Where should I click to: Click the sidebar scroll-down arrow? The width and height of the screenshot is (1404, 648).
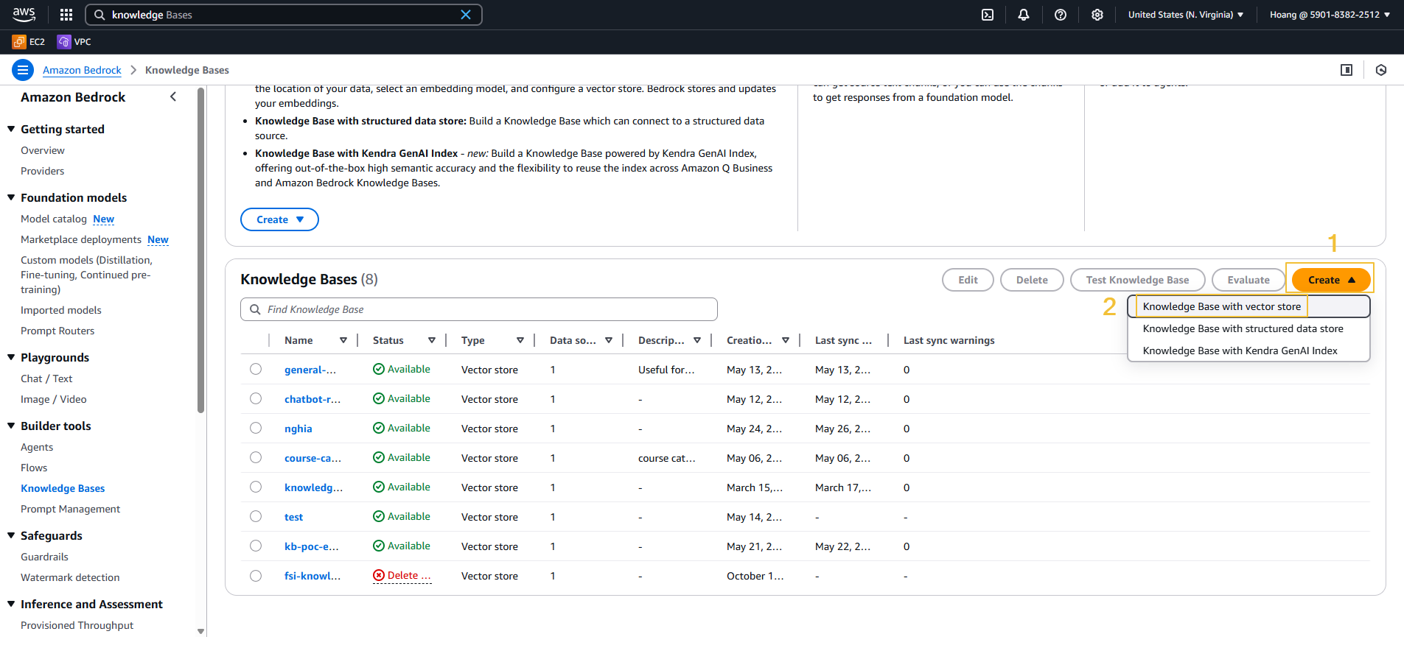[200, 631]
